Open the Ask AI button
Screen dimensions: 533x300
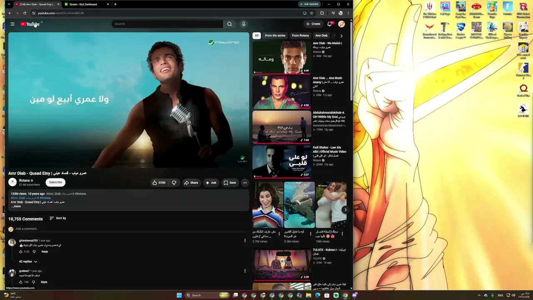click(211, 182)
